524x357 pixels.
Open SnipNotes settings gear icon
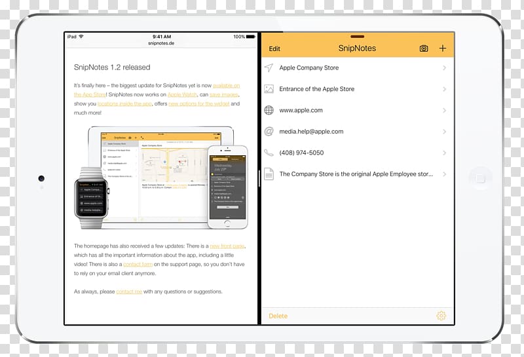441,316
